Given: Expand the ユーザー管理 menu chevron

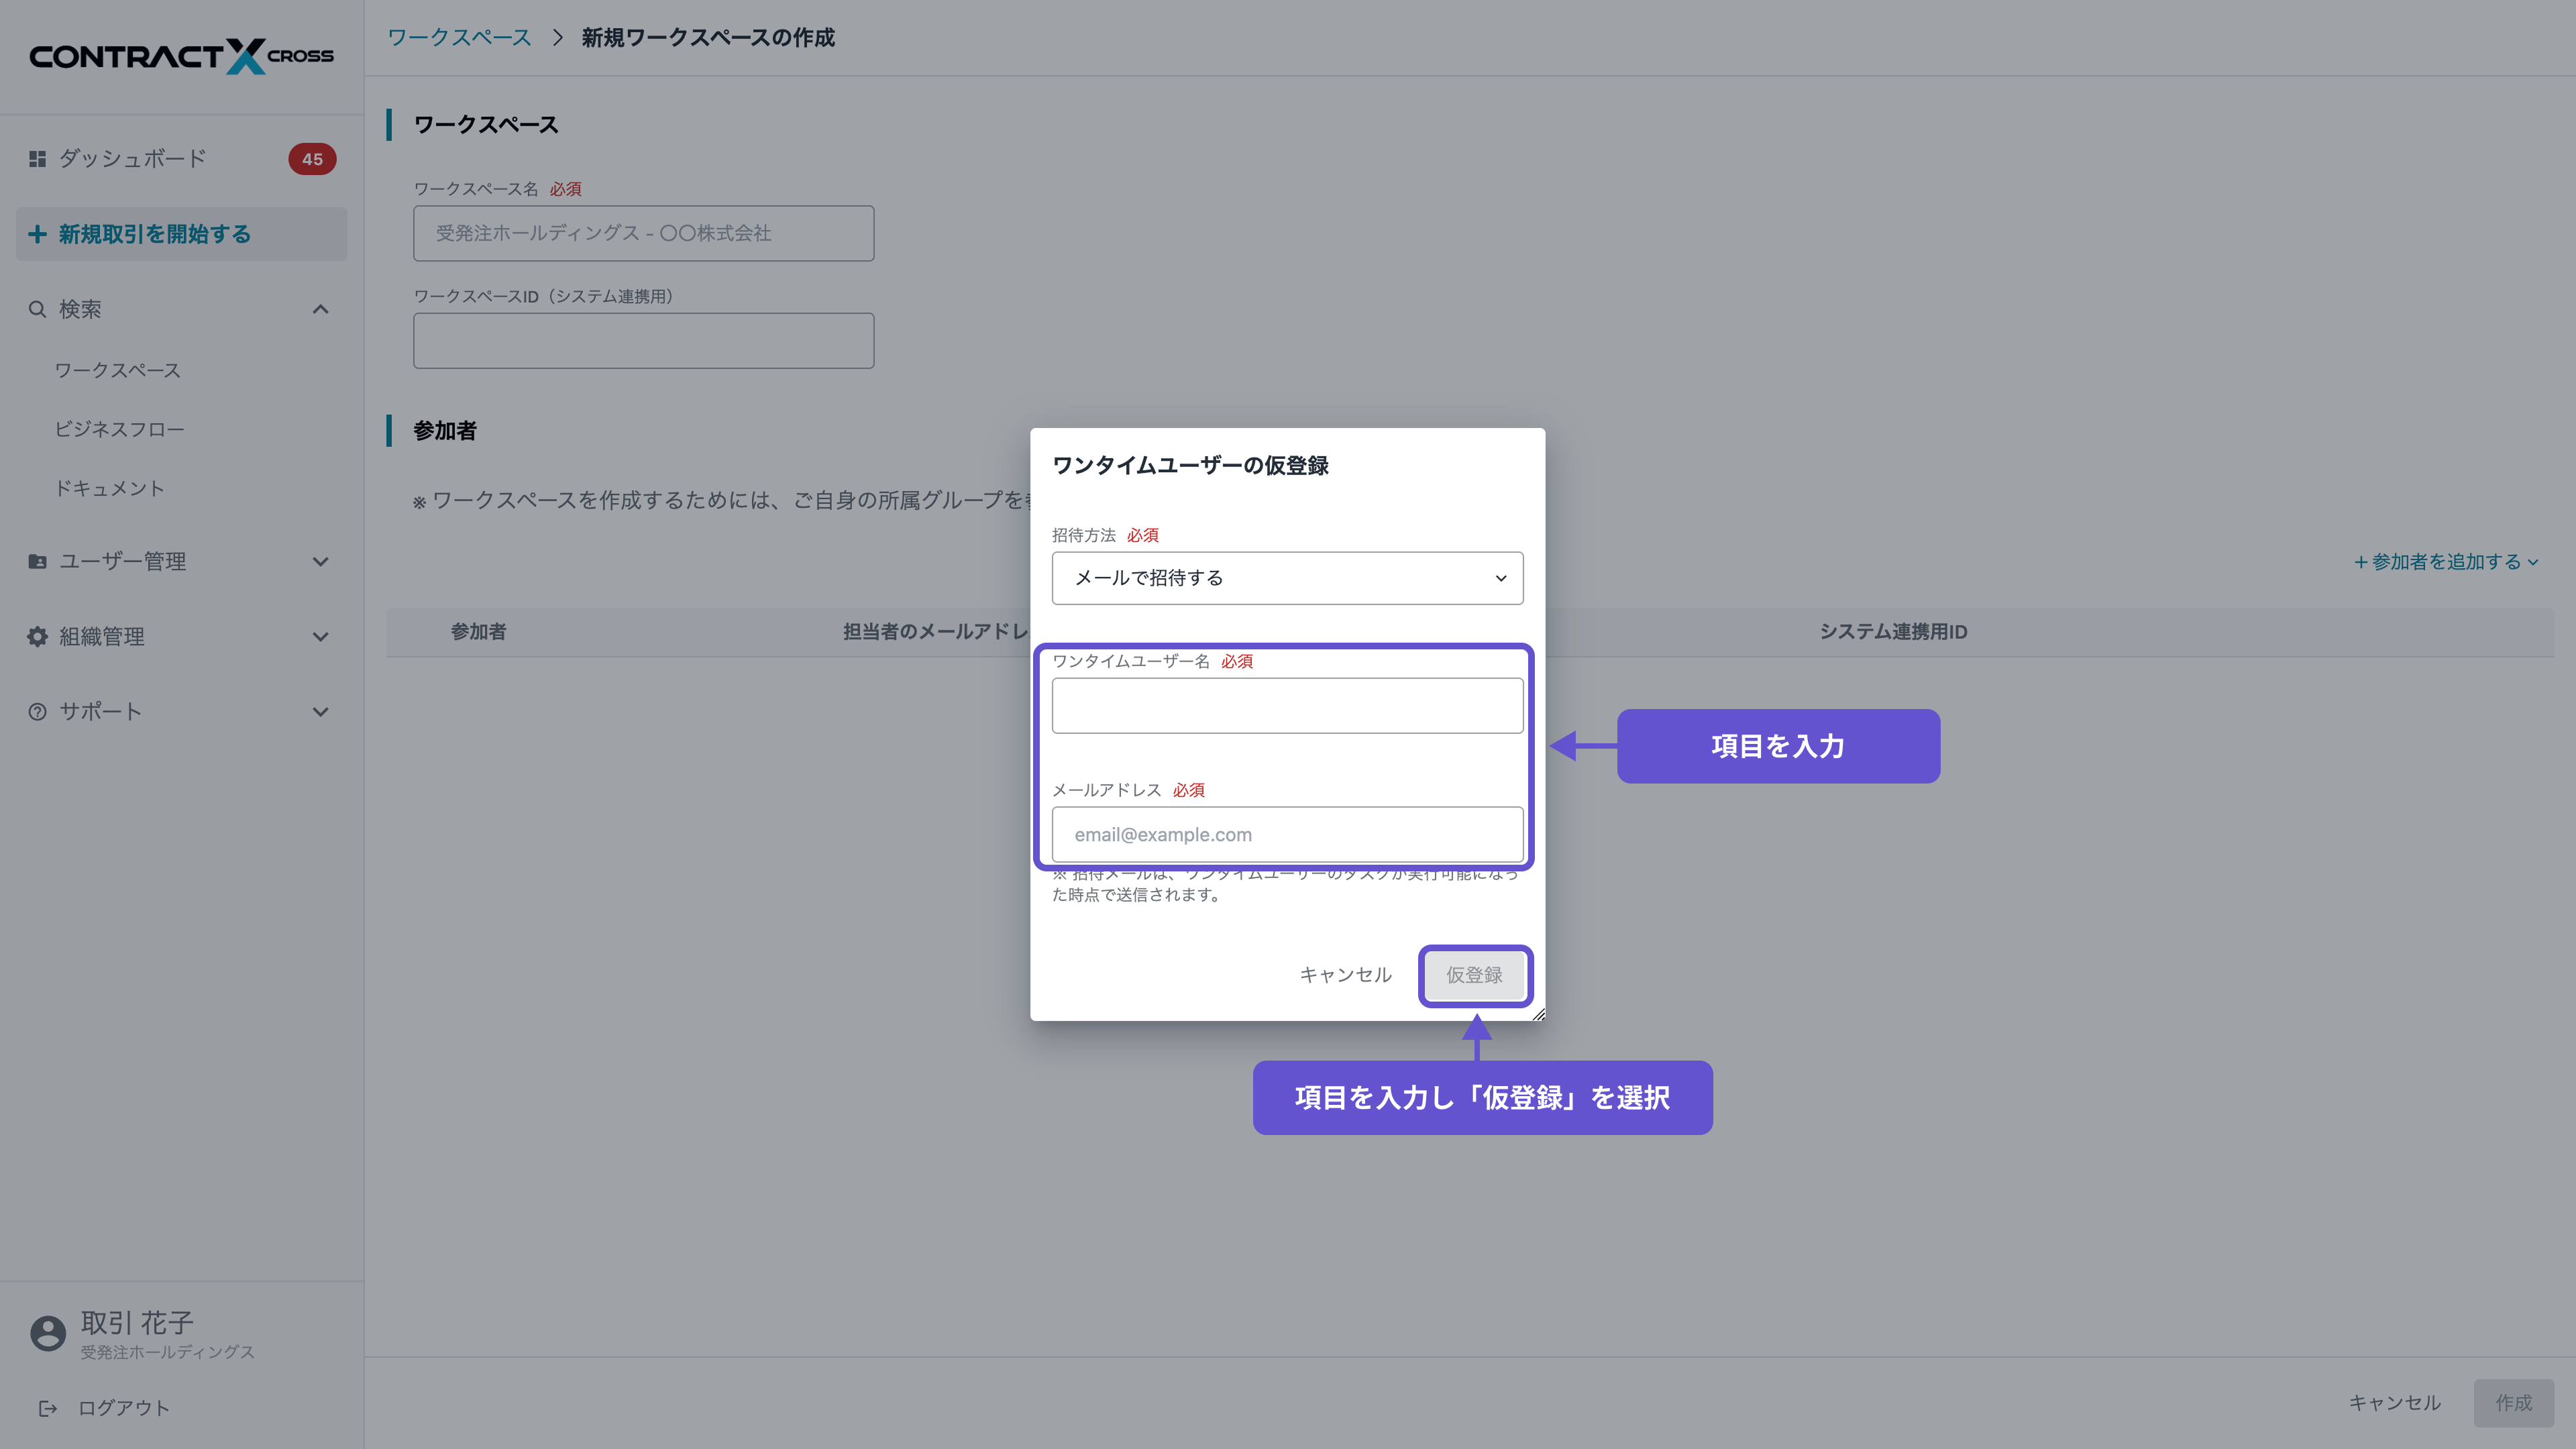Looking at the screenshot, I should [320, 562].
